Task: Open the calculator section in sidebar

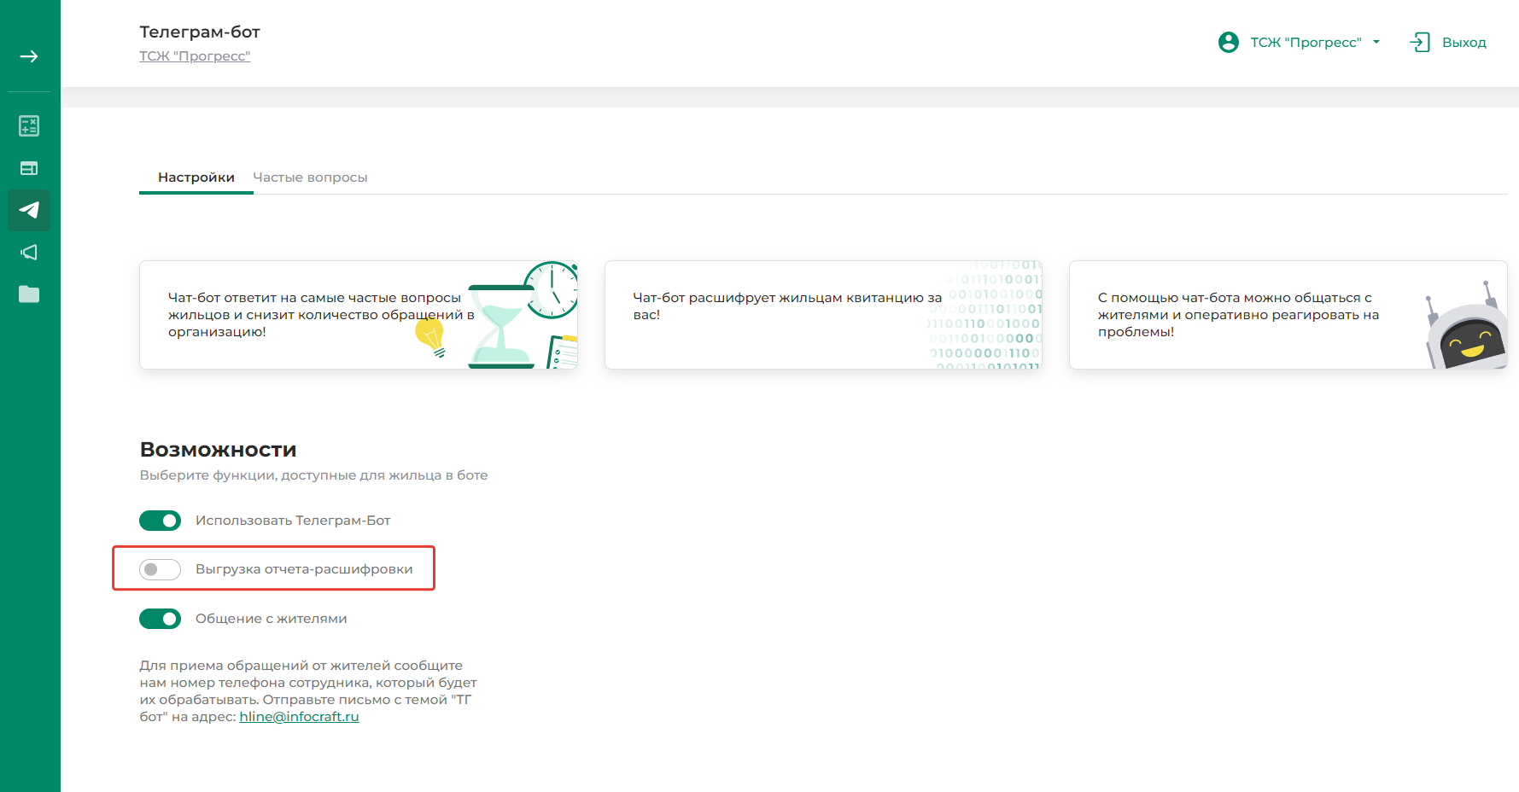Action: point(29,126)
